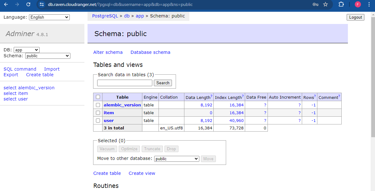Focus the search data in tables field
The height and width of the screenshot is (191, 375).
(x=125, y=83)
